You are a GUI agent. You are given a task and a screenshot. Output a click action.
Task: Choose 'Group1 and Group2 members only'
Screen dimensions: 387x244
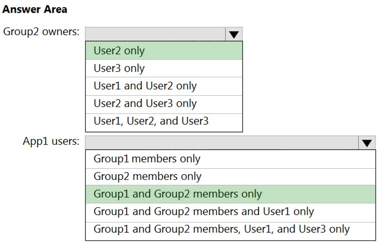pyautogui.click(x=230, y=194)
